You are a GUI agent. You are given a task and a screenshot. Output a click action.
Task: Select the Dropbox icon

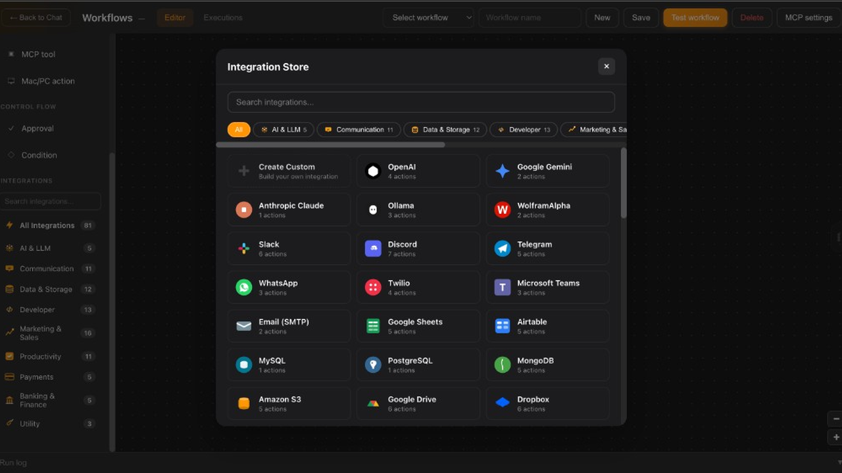pos(503,403)
